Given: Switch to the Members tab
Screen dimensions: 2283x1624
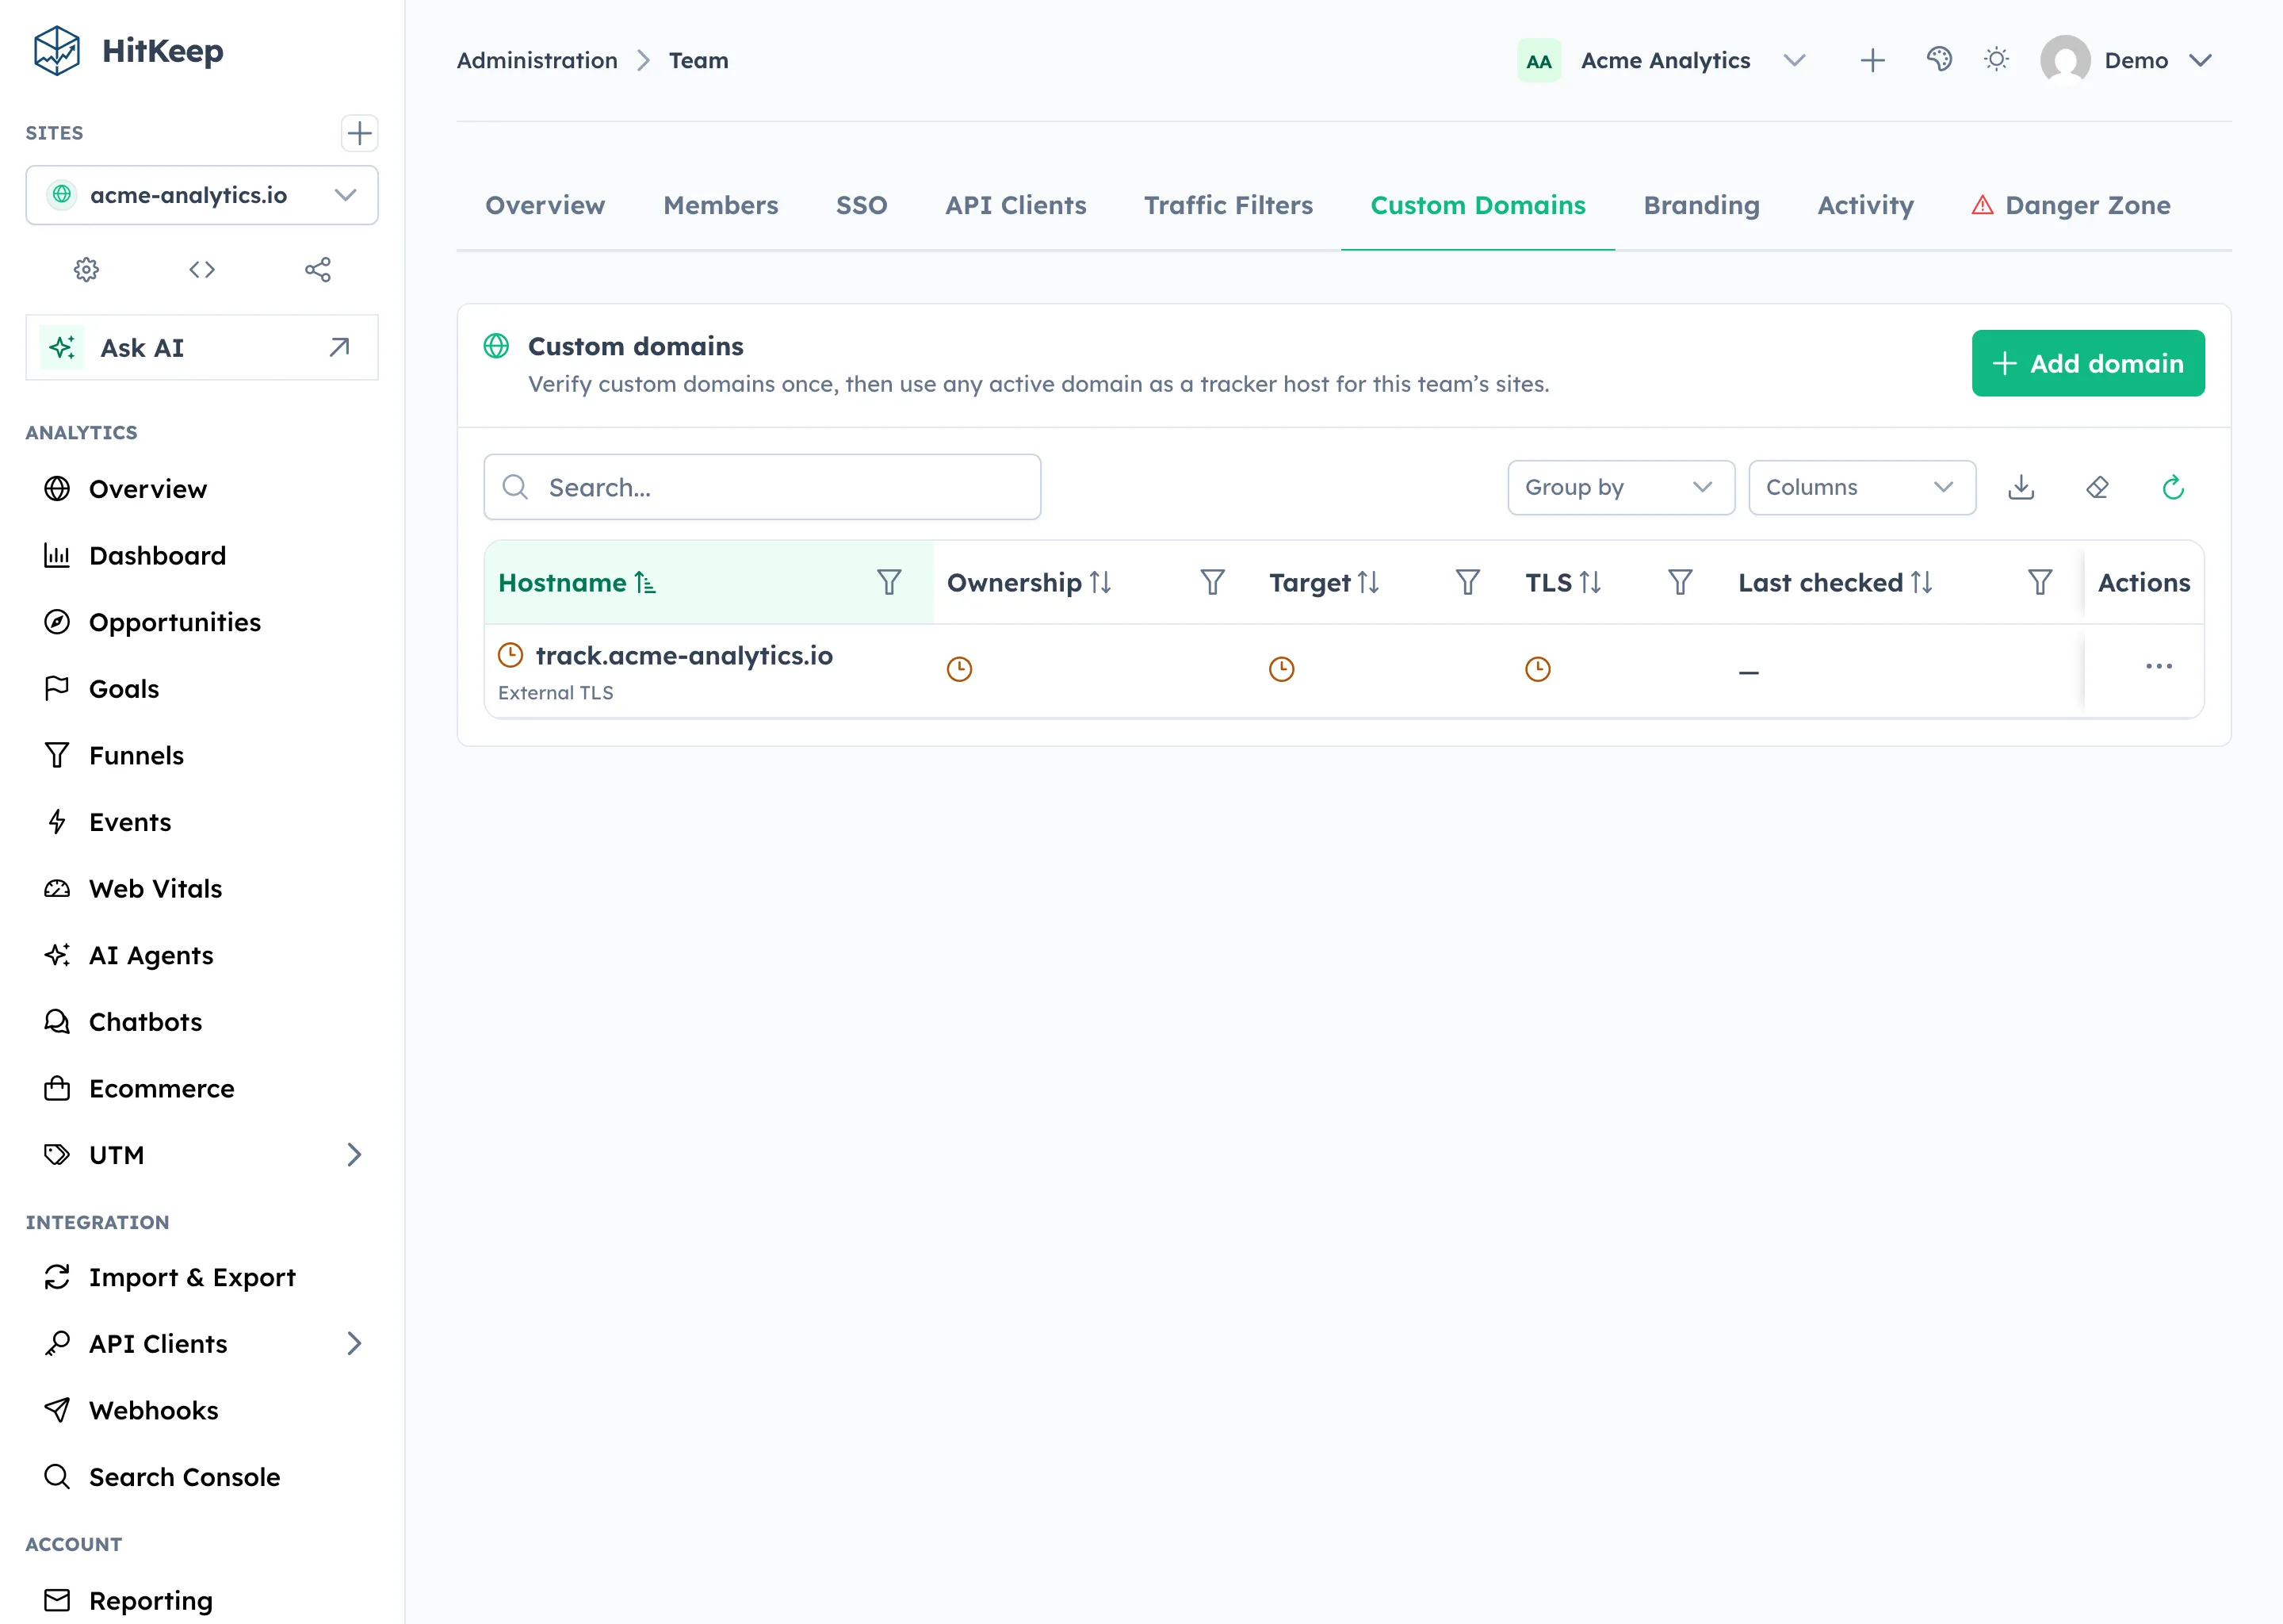Looking at the screenshot, I should coord(720,205).
